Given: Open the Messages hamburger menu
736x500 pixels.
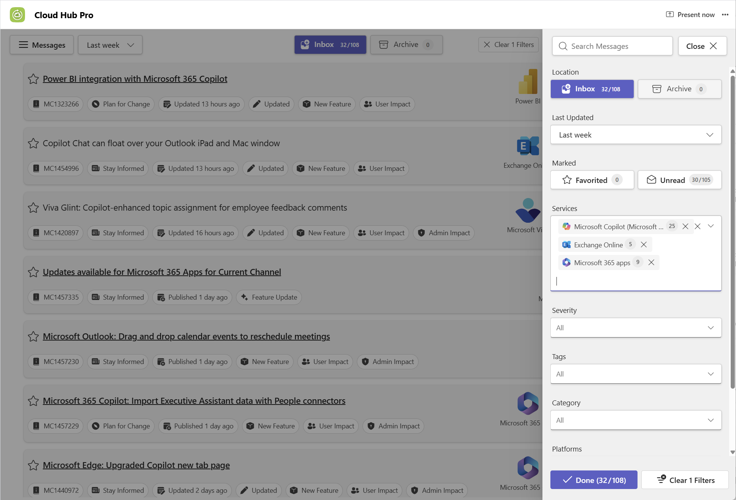Looking at the screenshot, I should tap(42, 45).
